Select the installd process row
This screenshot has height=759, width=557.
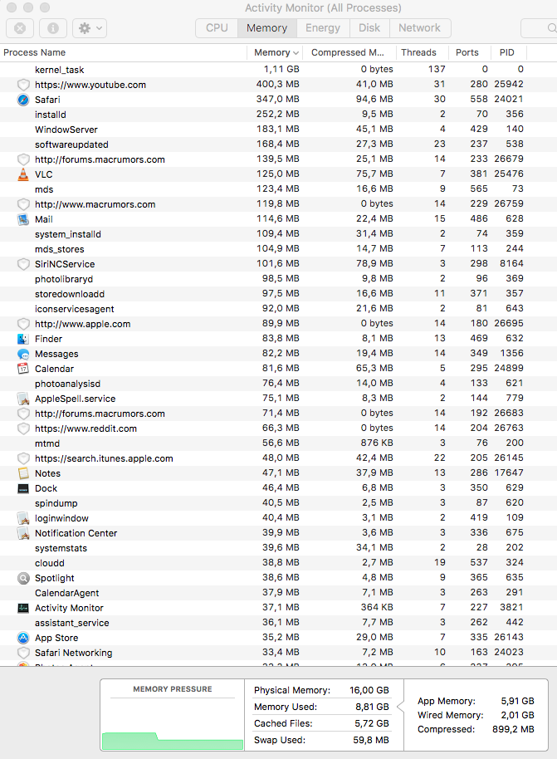[278, 115]
